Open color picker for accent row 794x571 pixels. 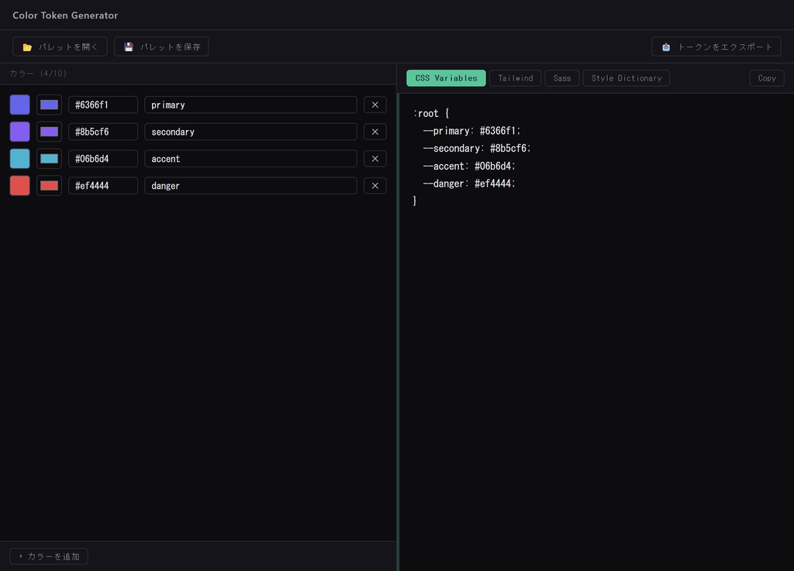point(49,158)
